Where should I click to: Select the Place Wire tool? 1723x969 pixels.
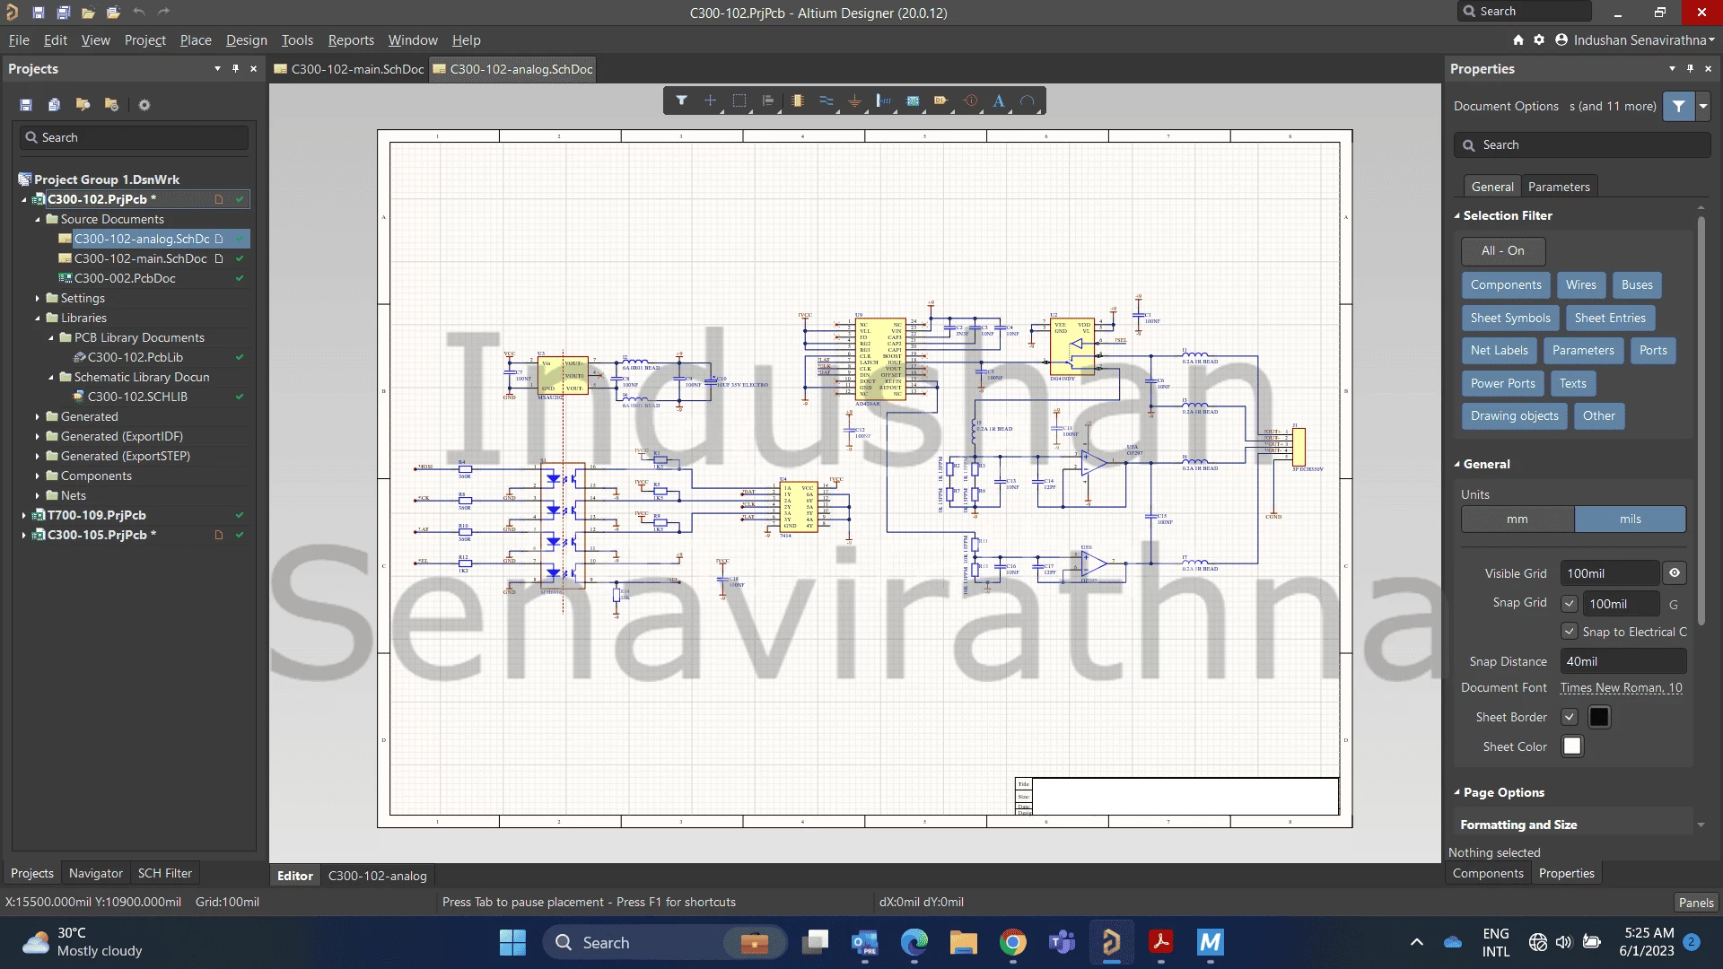(826, 100)
